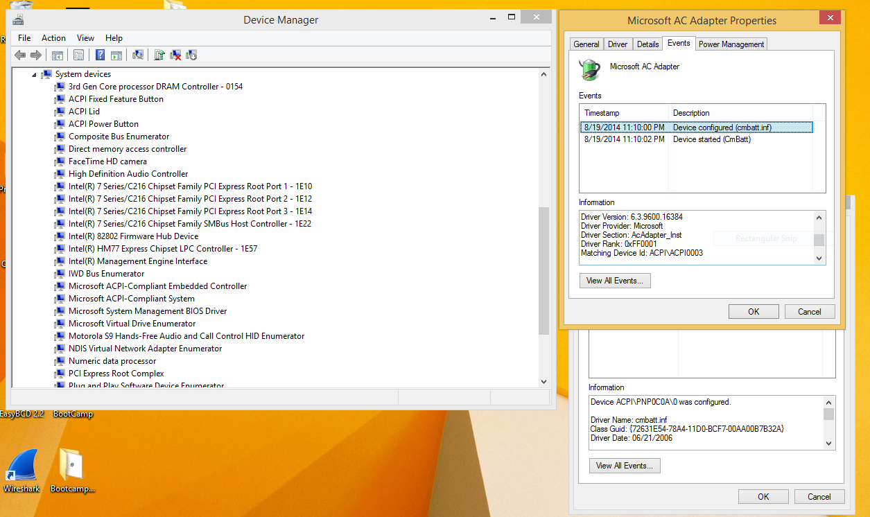Select FaceTime HD camera in device list
The height and width of the screenshot is (517, 870).
click(x=107, y=161)
